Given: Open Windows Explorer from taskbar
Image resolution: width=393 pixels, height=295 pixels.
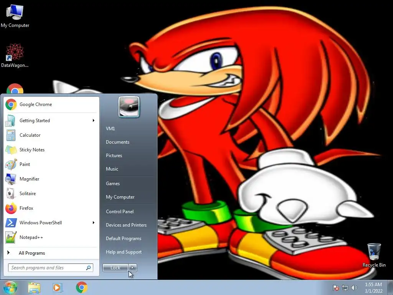Looking at the screenshot, I should [x=34, y=288].
